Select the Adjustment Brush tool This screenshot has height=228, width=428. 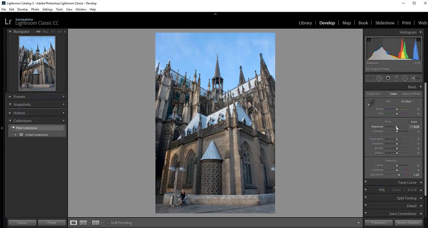pos(415,78)
